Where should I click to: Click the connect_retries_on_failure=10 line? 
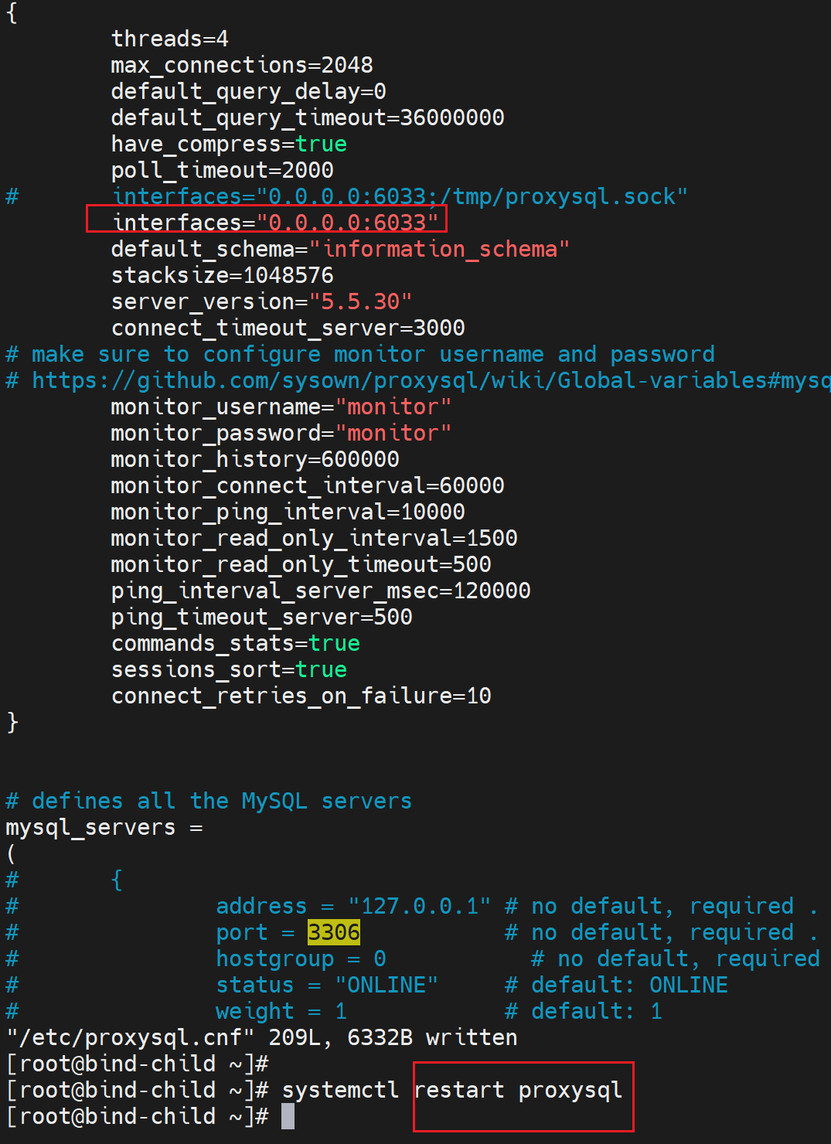tap(301, 696)
